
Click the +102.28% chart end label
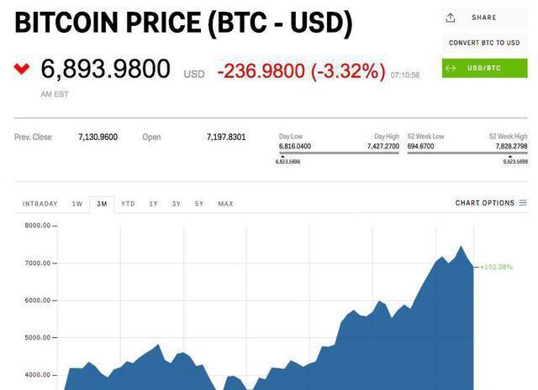(x=497, y=267)
